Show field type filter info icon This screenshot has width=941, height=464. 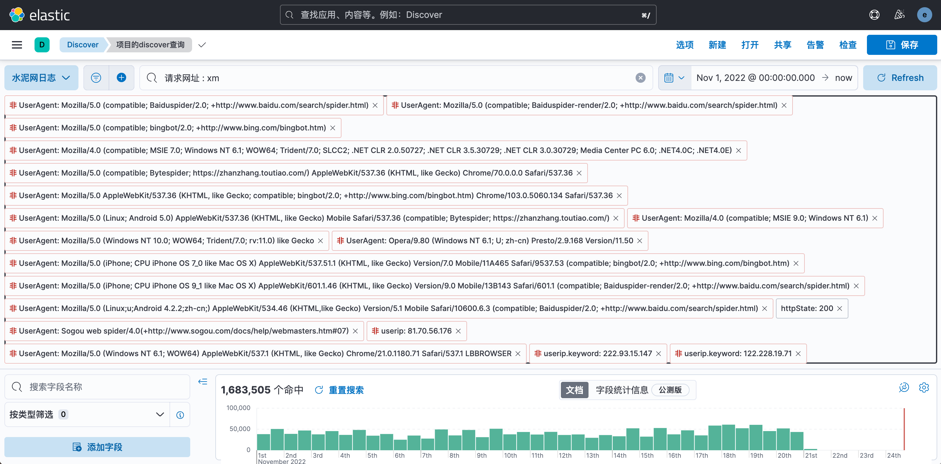[x=180, y=414]
